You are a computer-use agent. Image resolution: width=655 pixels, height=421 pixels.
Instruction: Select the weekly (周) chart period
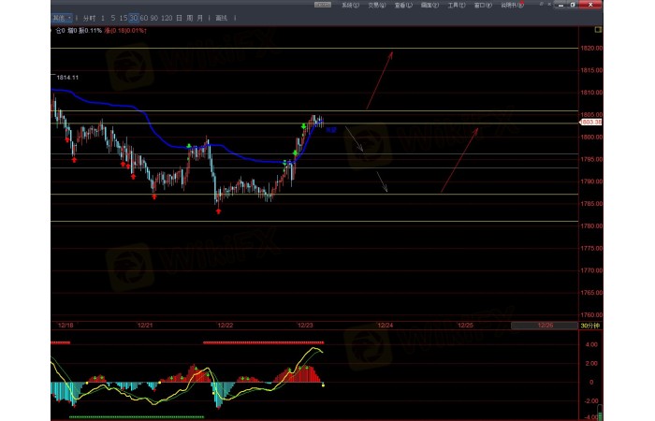tap(190, 18)
